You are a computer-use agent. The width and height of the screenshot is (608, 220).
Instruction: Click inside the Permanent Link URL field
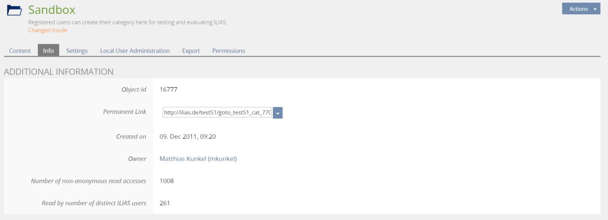(x=217, y=113)
